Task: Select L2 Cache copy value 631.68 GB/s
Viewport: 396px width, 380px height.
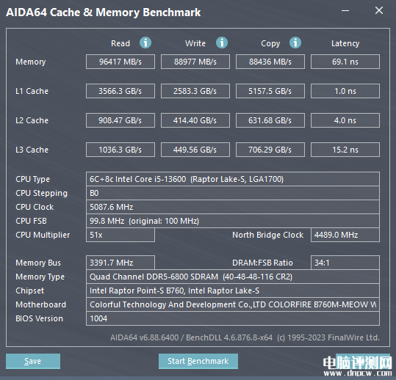Action: 270,120
